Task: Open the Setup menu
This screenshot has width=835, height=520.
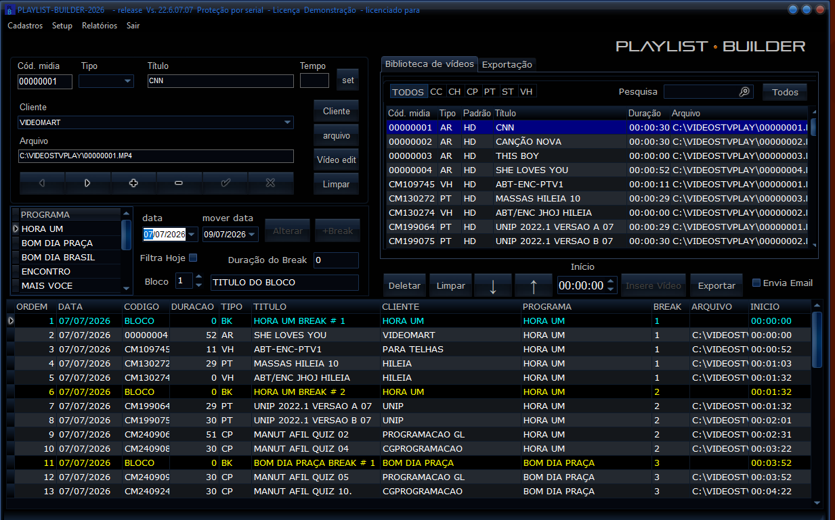Action: 62,26
